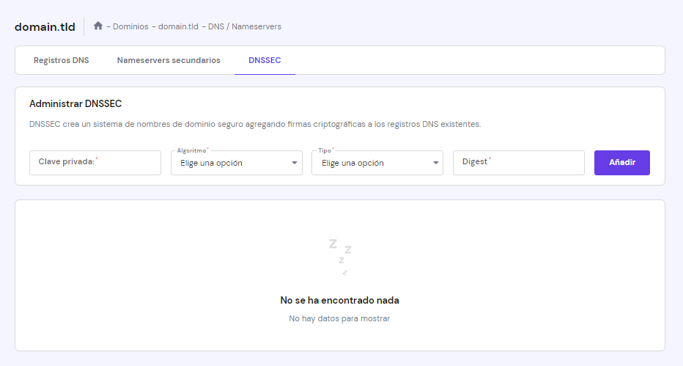Click the DNSSEC description paragraph
The image size is (683, 366).
click(x=255, y=125)
